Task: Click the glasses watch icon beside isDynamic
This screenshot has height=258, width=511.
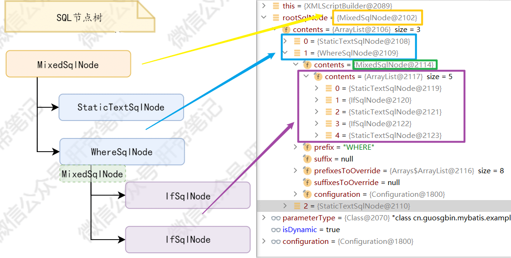Action: coord(276,230)
